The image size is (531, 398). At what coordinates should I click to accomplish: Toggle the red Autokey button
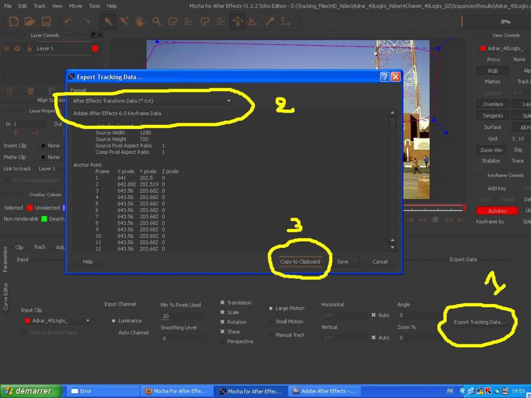(497, 211)
